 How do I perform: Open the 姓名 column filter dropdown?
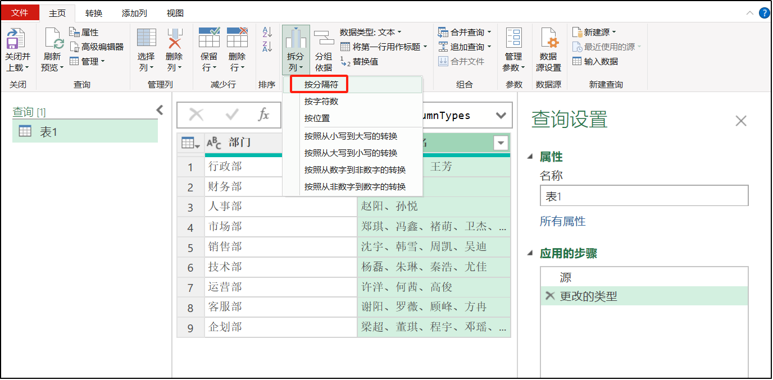pos(501,143)
